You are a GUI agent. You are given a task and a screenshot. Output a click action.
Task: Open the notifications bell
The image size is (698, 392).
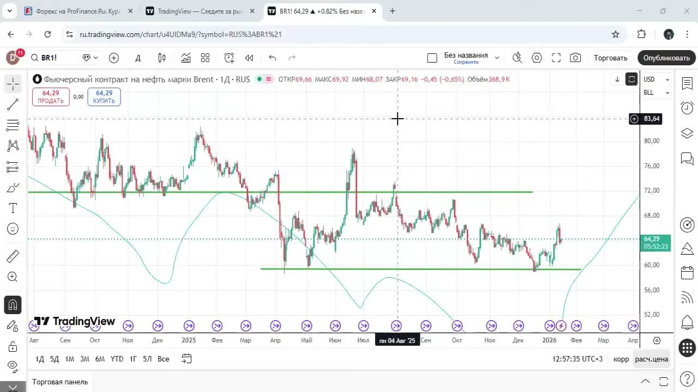coord(687,322)
